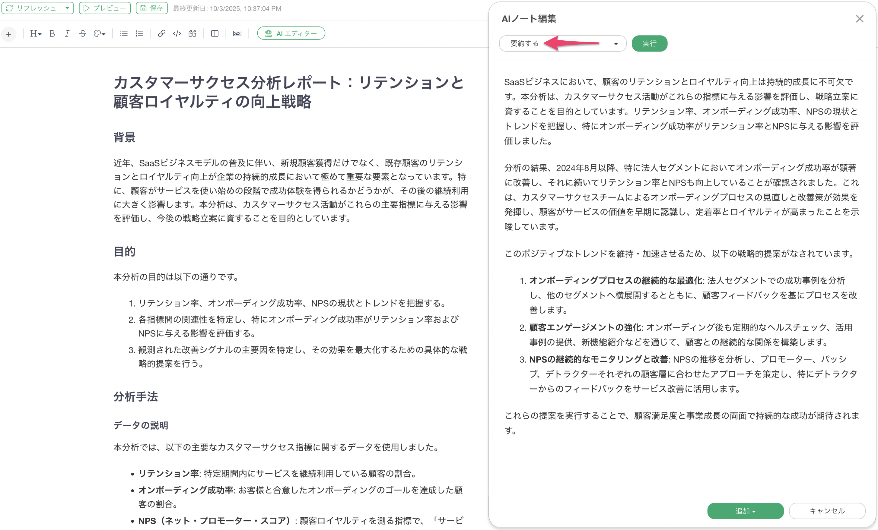Image resolution: width=878 pixels, height=530 pixels.
Task: Toggle bold formatting
Action: click(52, 33)
